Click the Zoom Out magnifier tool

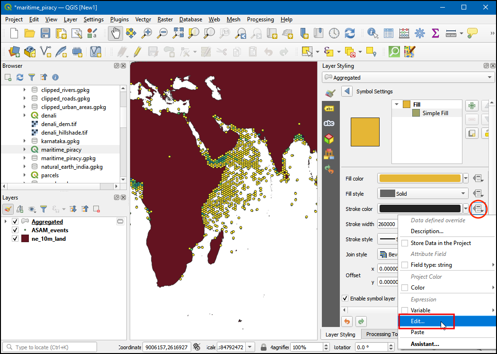[x=162, y=33]
